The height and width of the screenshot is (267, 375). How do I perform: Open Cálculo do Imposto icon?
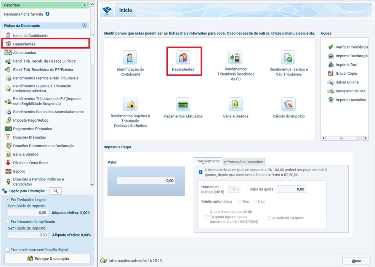pyautogui.click(x=288, y=104)
